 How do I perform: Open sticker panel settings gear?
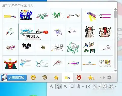pos(109,77)
